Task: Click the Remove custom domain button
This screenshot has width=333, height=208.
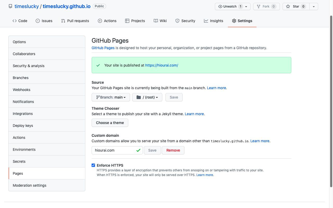Action: point(173,150)
